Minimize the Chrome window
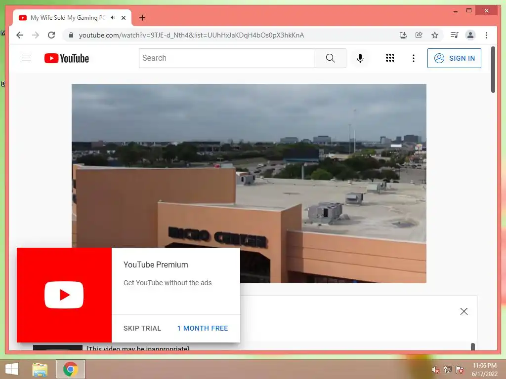This screenshot has width=506, height=379. (x=455, y=11)
